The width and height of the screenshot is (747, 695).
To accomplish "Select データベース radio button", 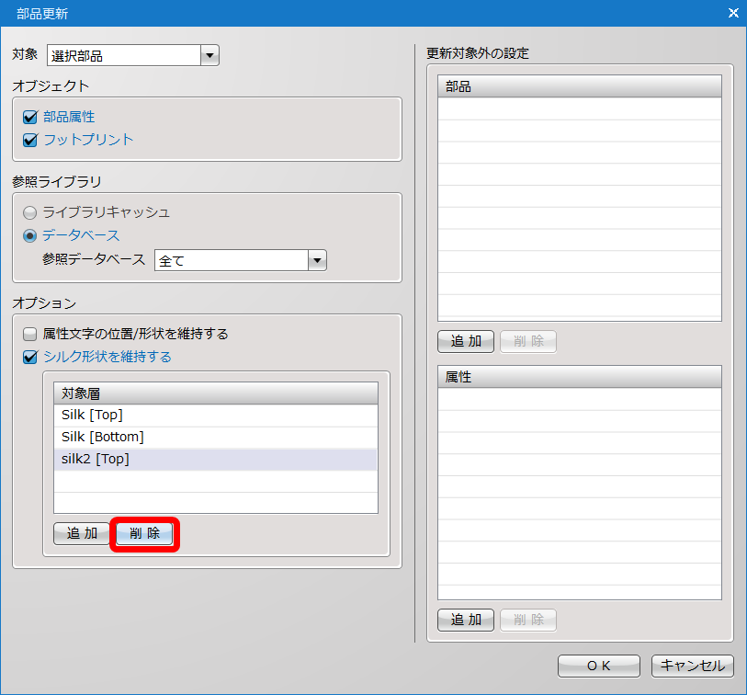I will 30,235.
